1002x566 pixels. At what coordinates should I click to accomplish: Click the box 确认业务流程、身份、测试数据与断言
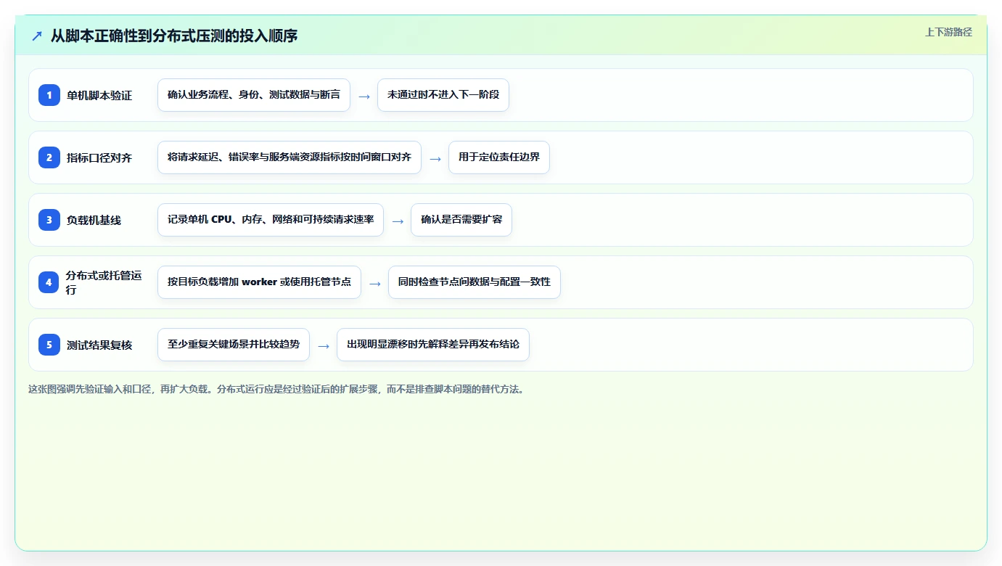pyautogui.click(x=254, y=95)
